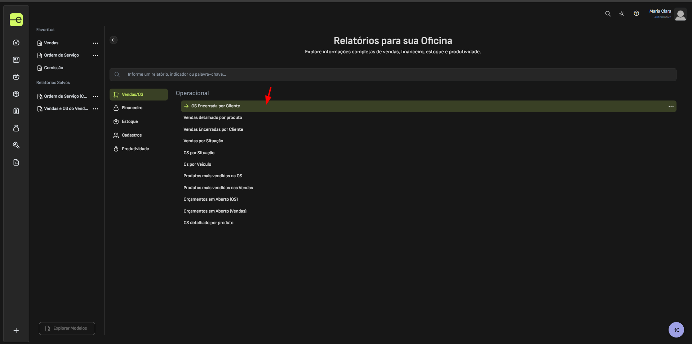Image resolution: width=692 pixels, height=344 pixels.
Task: Open Maria Clara user profile avatar
Action: [680, 15]
